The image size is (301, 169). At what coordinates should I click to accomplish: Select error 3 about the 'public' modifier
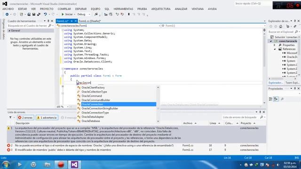(x=136, y=150)
